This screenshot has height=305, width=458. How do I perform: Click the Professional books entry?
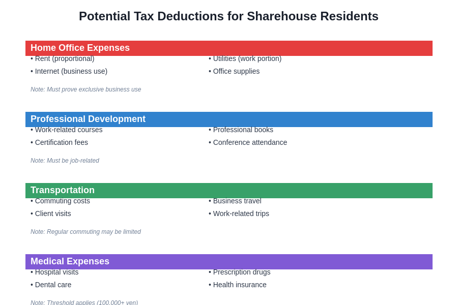pyautogui.click(x=241, y=130)
